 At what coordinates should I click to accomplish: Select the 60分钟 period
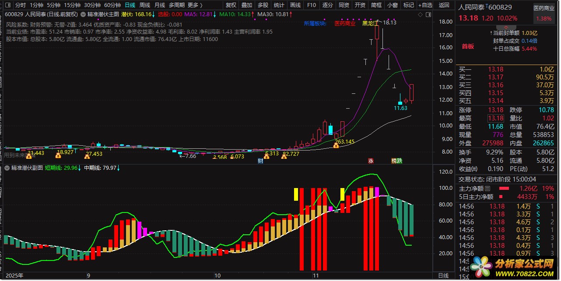[x=112, y=5]
